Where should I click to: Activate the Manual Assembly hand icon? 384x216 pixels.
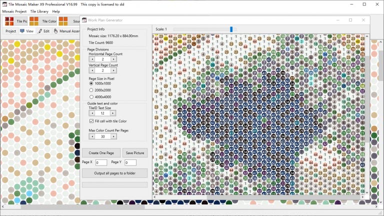tap(55, 31)
